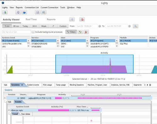Toggle Exclude background processes checkbox
The image size is (157, 124).
tap(33, 32)
